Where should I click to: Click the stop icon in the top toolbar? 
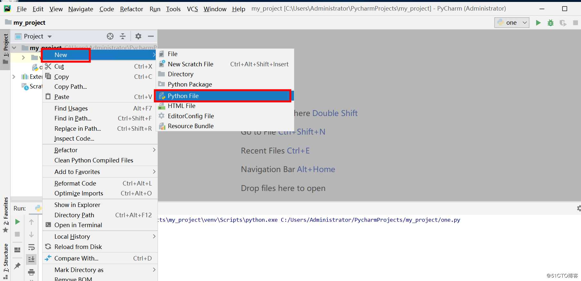[575, 23]
